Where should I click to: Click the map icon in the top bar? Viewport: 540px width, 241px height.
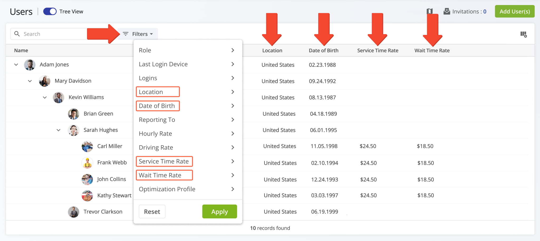[429, 11]
